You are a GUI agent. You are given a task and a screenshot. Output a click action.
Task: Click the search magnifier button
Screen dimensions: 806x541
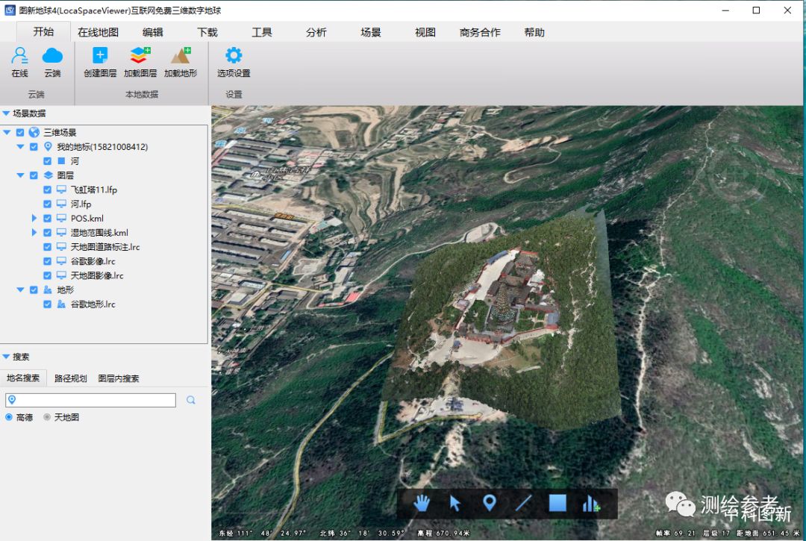pos(191,401)
